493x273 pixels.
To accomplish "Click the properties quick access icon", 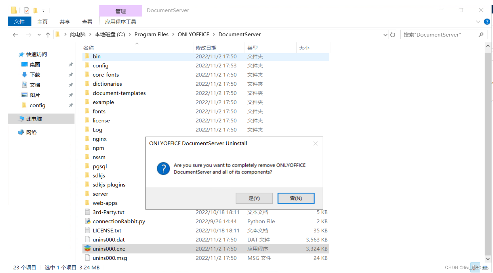I will pos(27,10).
